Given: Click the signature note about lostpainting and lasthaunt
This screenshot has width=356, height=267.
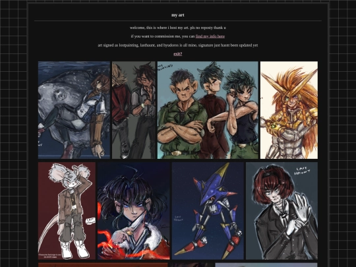Looking at the screenshot, I should (x=178, y=45).
